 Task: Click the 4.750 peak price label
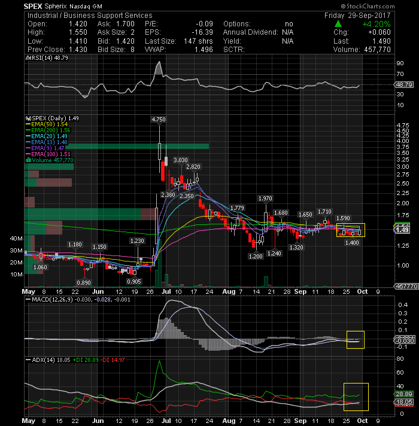coord(159,120)
